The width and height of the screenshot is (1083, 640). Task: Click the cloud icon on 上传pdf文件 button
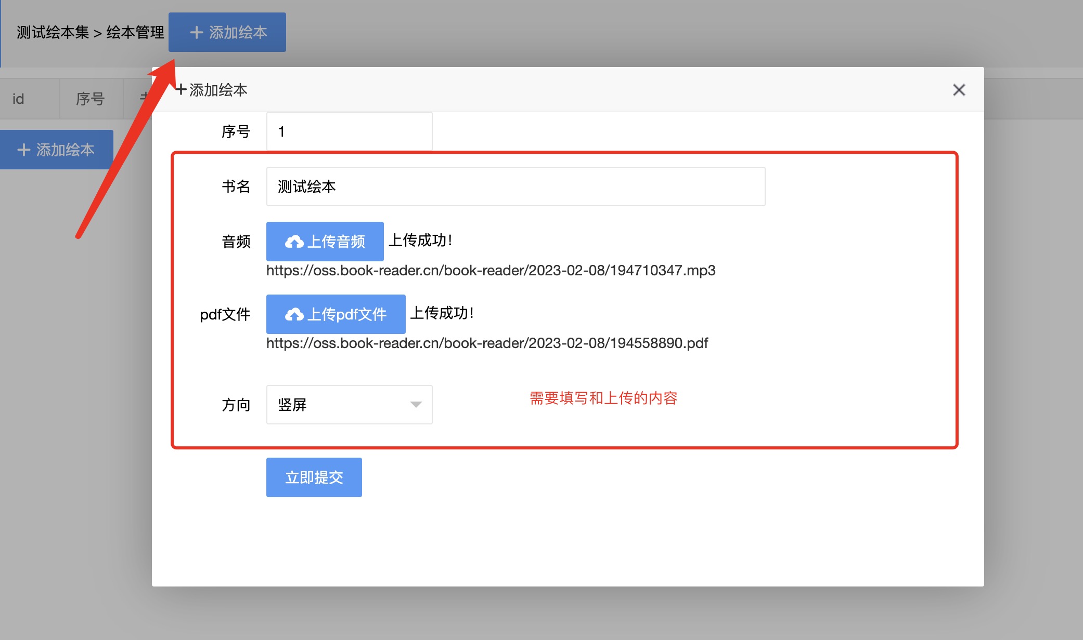coord(294,314)
